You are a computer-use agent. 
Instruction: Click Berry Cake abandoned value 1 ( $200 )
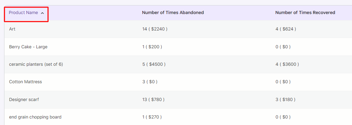pos(152,47)
